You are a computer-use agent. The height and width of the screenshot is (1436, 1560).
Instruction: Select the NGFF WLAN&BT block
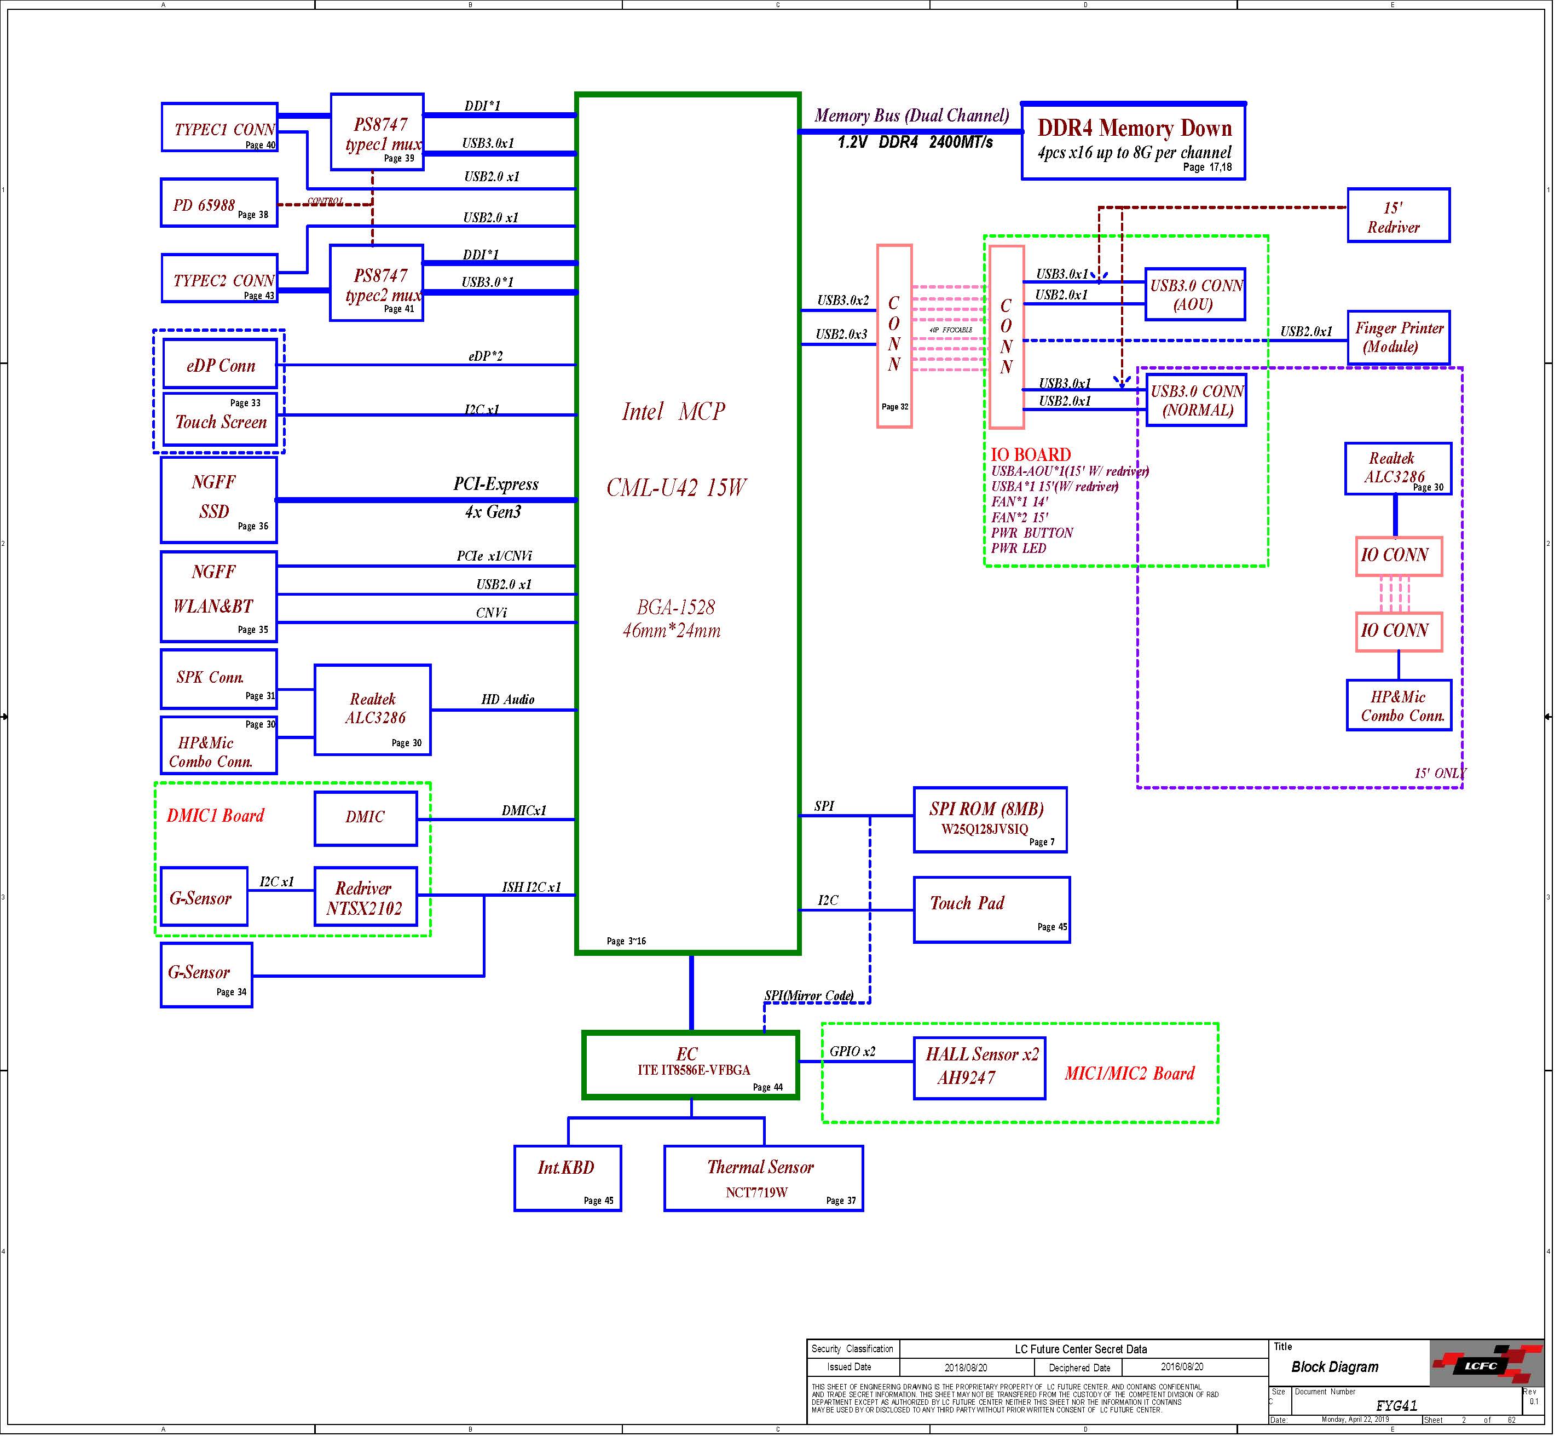(x=218, y=597)
